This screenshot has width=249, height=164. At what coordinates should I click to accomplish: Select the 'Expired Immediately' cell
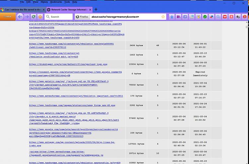[x=200, y=74]
